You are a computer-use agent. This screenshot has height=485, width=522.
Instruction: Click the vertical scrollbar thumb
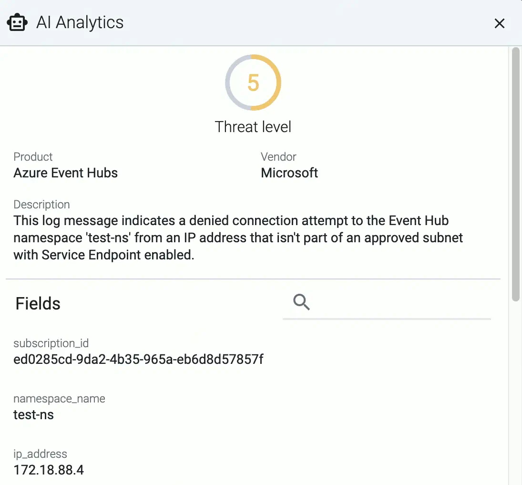pos(516,174)
